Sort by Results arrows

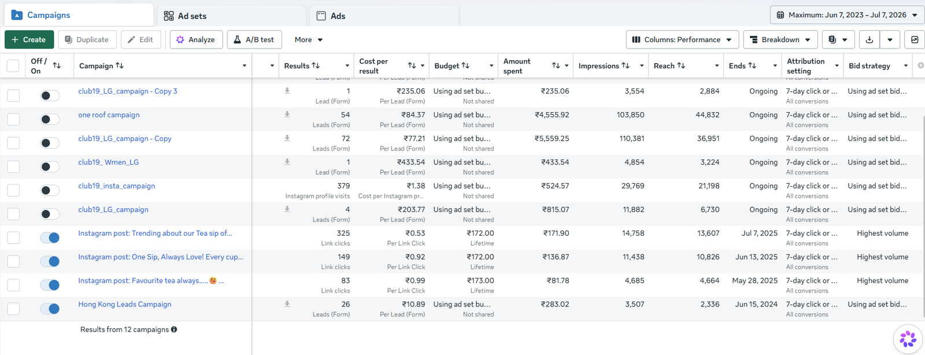pos(316,65)
